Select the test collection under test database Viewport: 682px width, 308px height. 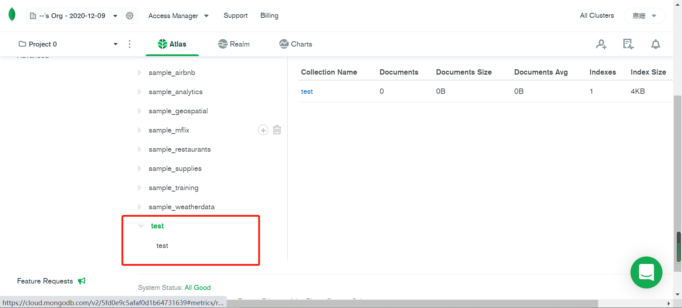point(162,245)
